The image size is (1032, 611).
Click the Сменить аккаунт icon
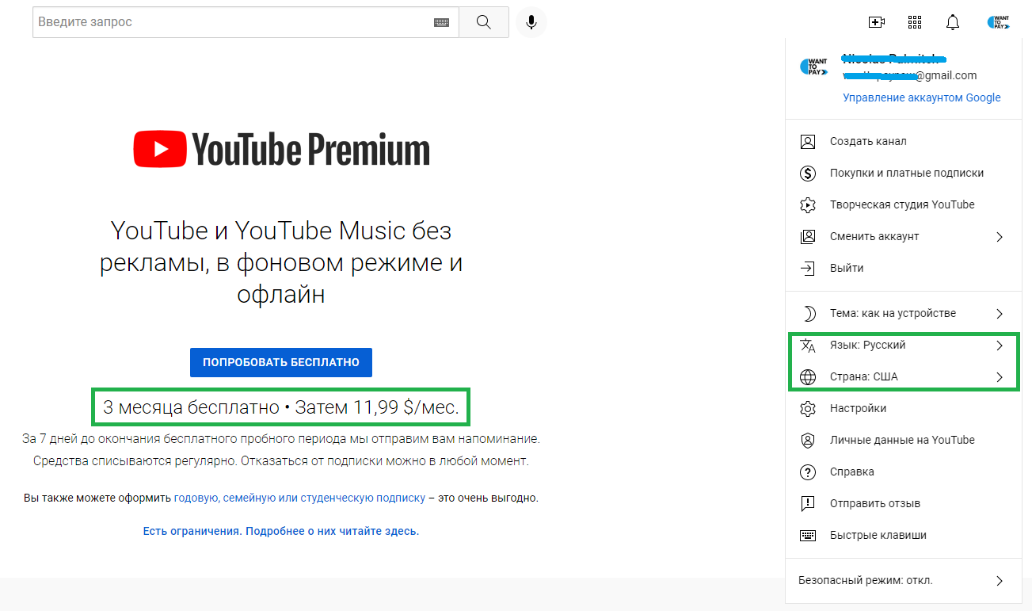808,237
